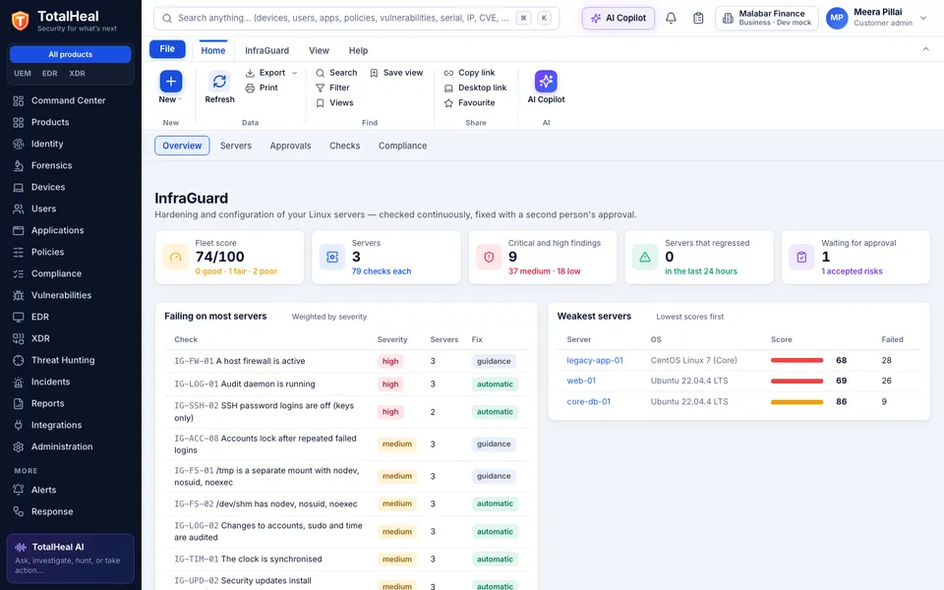Open the New dropdown button

171,88
